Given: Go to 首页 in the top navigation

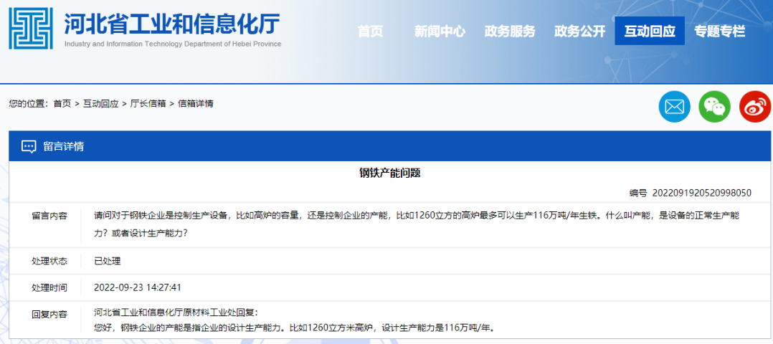Looking at the screenshot, I should [x=370, y=32].
